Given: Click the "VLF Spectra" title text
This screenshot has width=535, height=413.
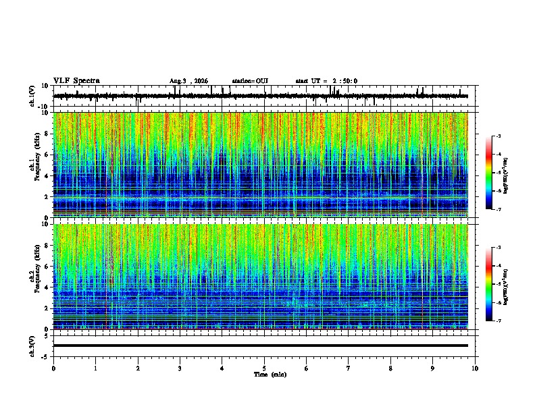Looking at the screenshot, I should [76, 81].
